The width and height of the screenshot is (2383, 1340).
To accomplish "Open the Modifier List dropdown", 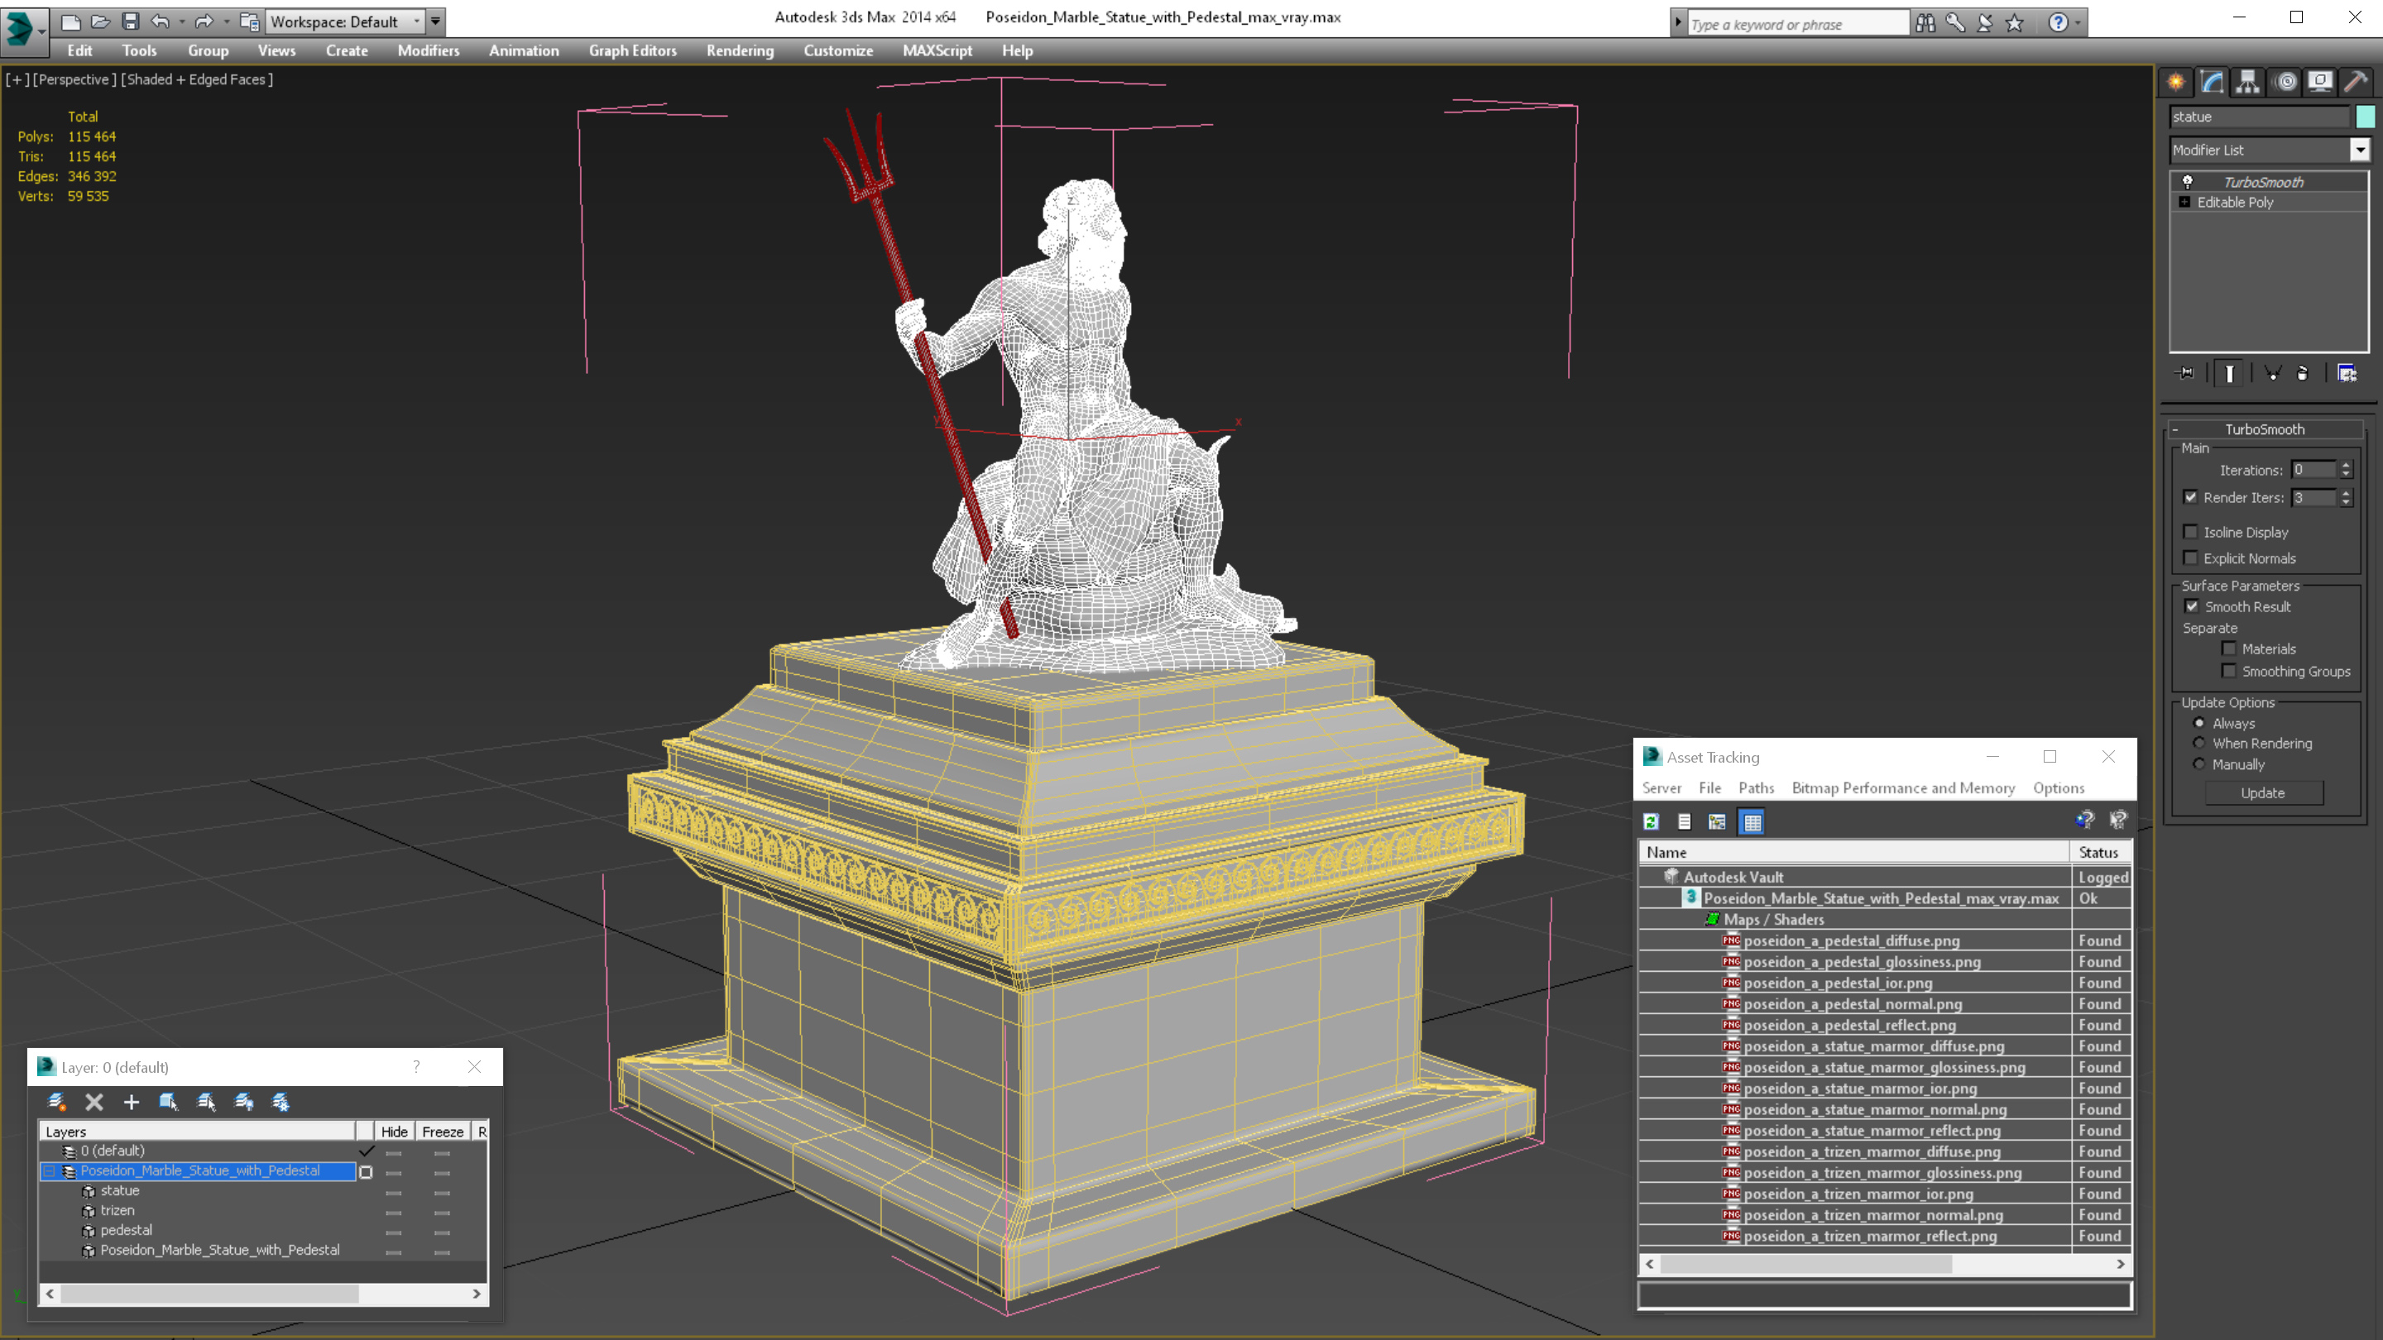I will (2359, 150).
